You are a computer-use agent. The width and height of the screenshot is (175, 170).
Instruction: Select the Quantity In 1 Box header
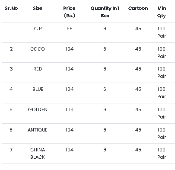[105, 12]
